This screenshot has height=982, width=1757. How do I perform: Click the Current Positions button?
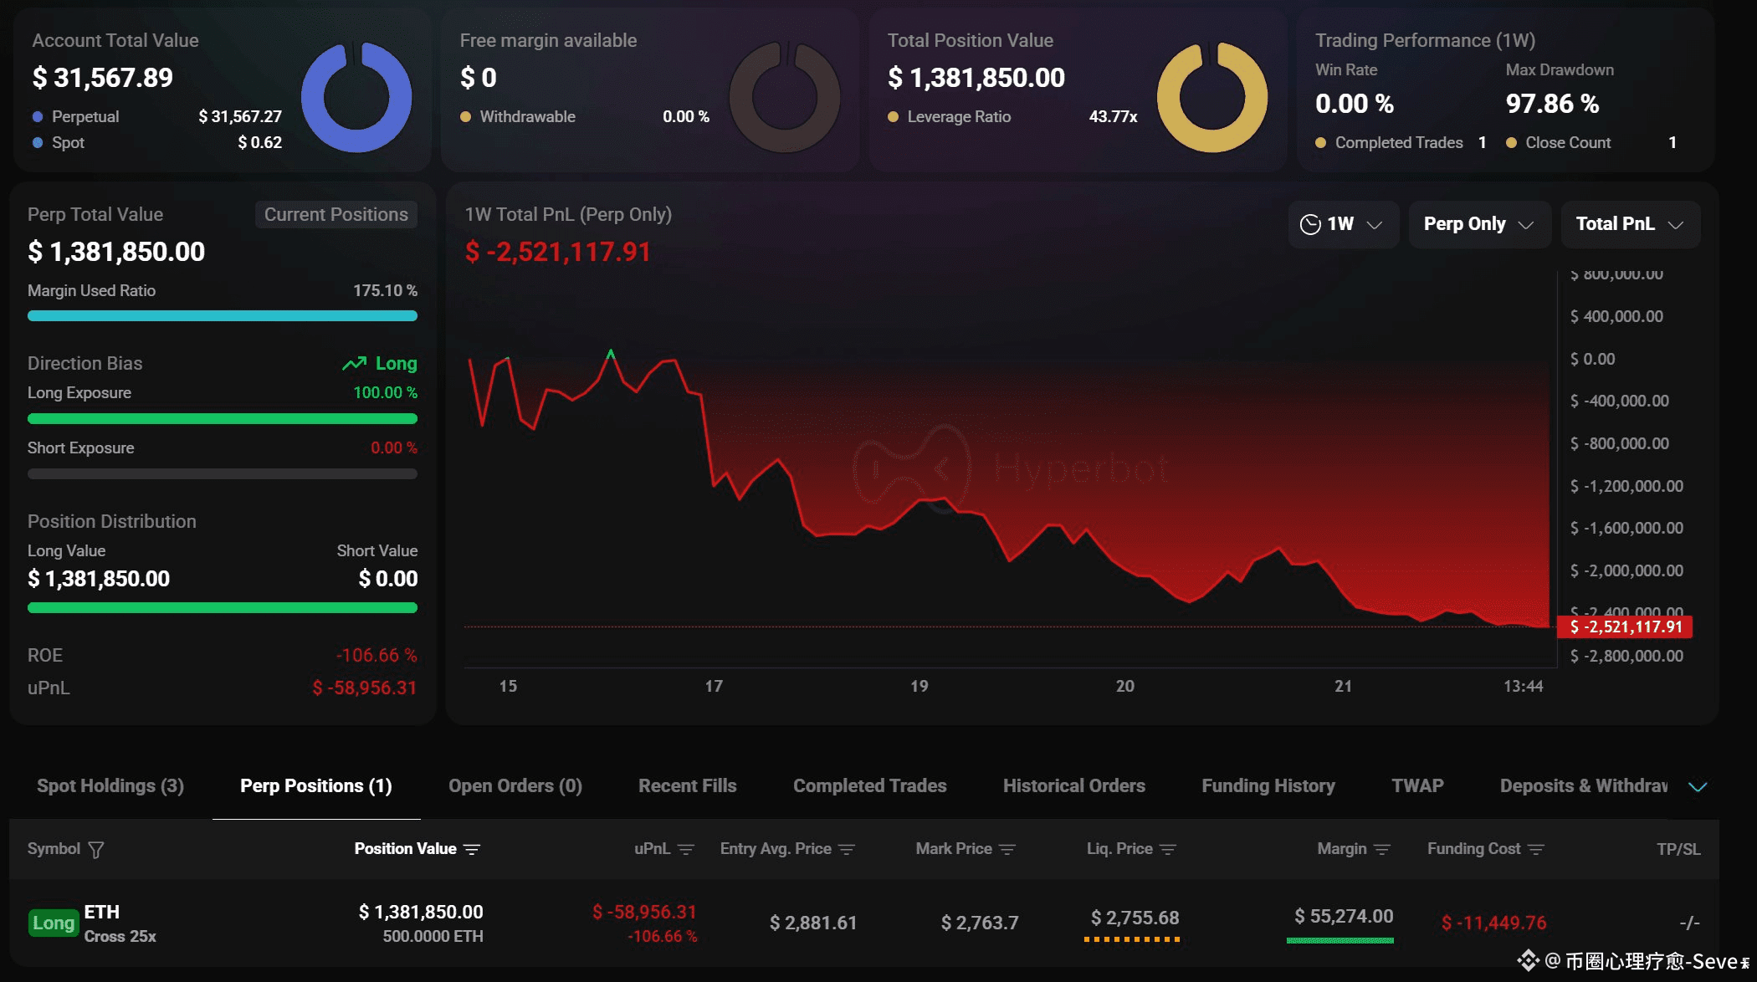[336, 215]
